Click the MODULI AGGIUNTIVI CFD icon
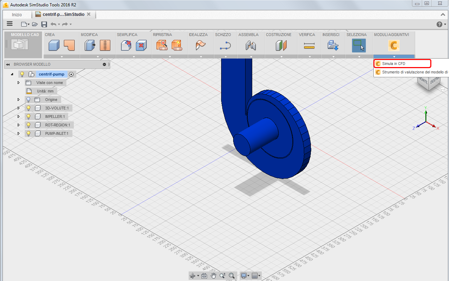 point(394,46)
